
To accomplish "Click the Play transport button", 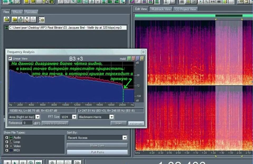I will (x=15, y=162).
